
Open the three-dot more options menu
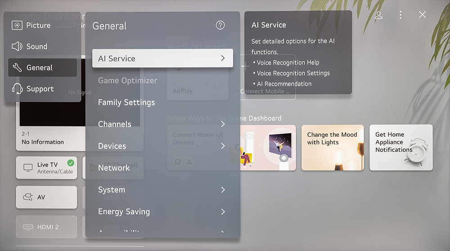[400, 15]
